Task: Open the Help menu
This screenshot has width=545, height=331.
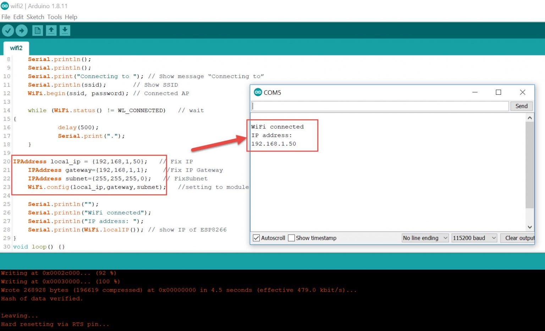Action: click(71, 17)
